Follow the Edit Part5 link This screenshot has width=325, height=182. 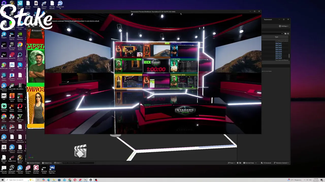click(x=279, y=52)
